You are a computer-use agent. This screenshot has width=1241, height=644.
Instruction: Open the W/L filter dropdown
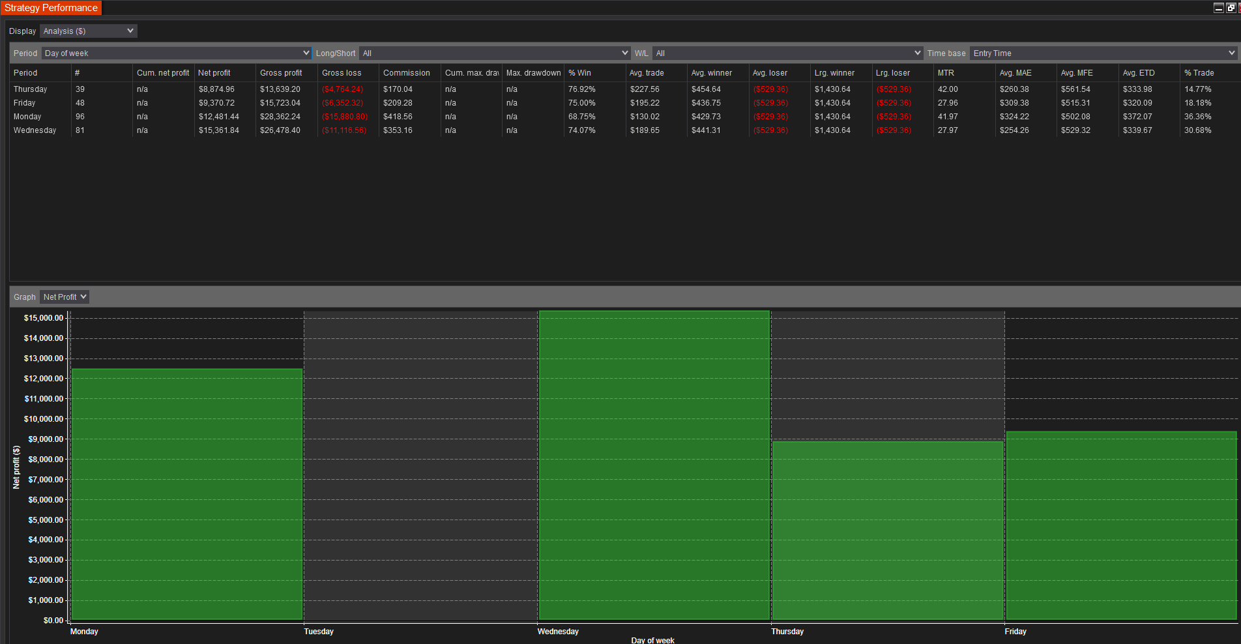pyautogui.click(x=787, y=53)
